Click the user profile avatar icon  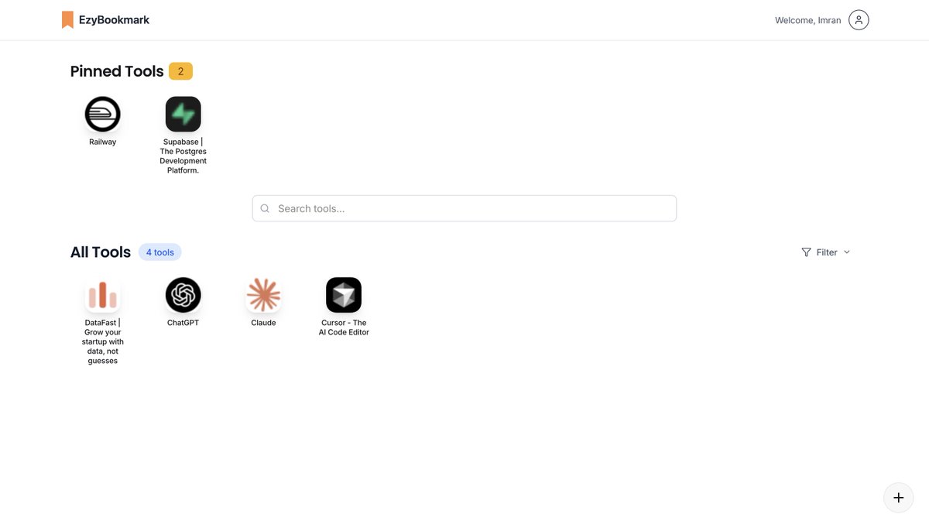point(859,20)
